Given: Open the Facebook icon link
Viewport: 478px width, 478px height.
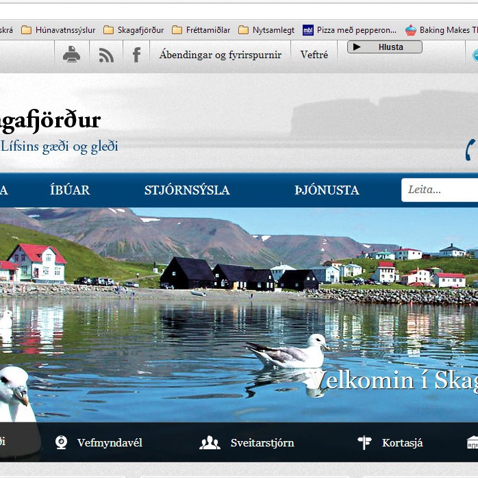Looking at the screenshot, I should click(136, 55).
